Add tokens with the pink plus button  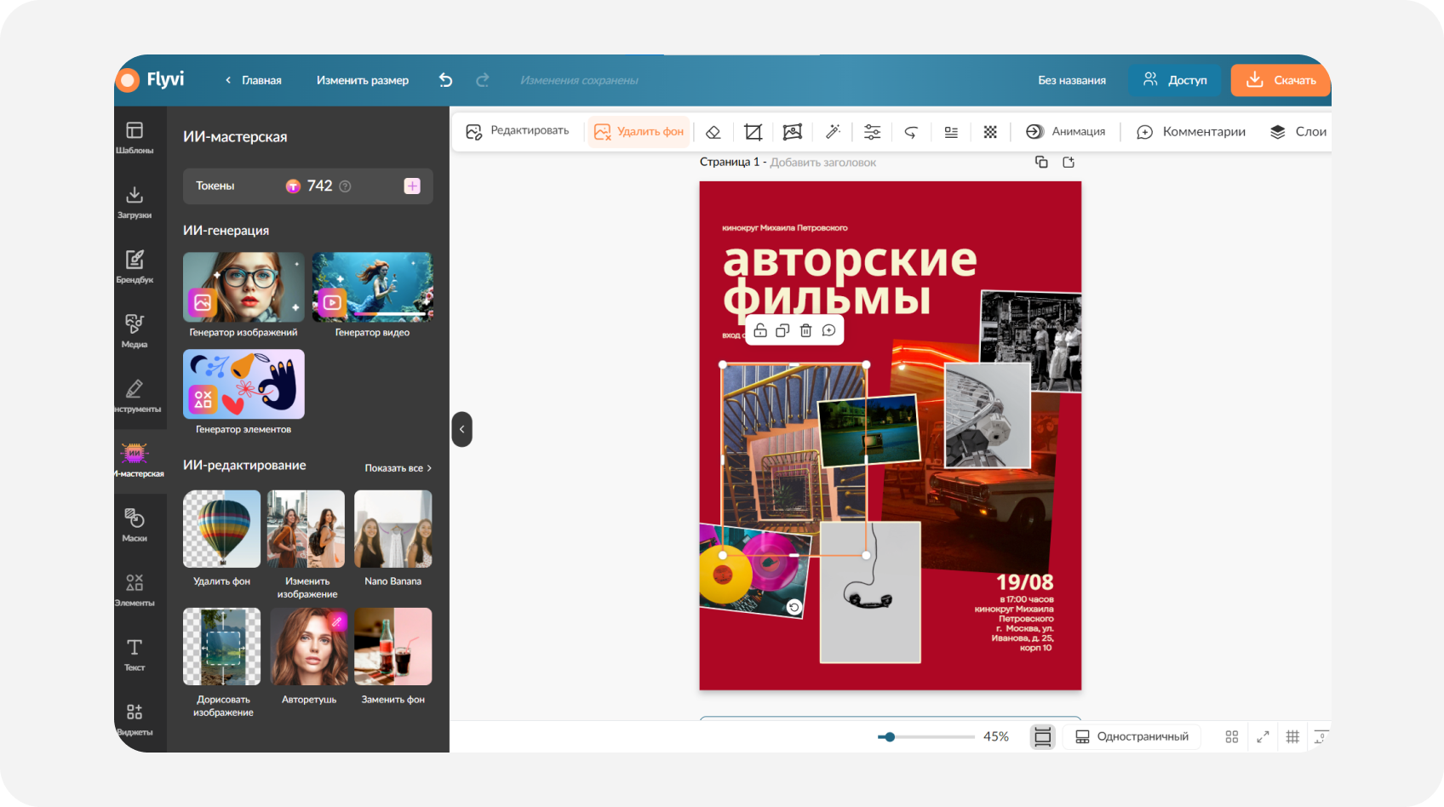point(412,186)
